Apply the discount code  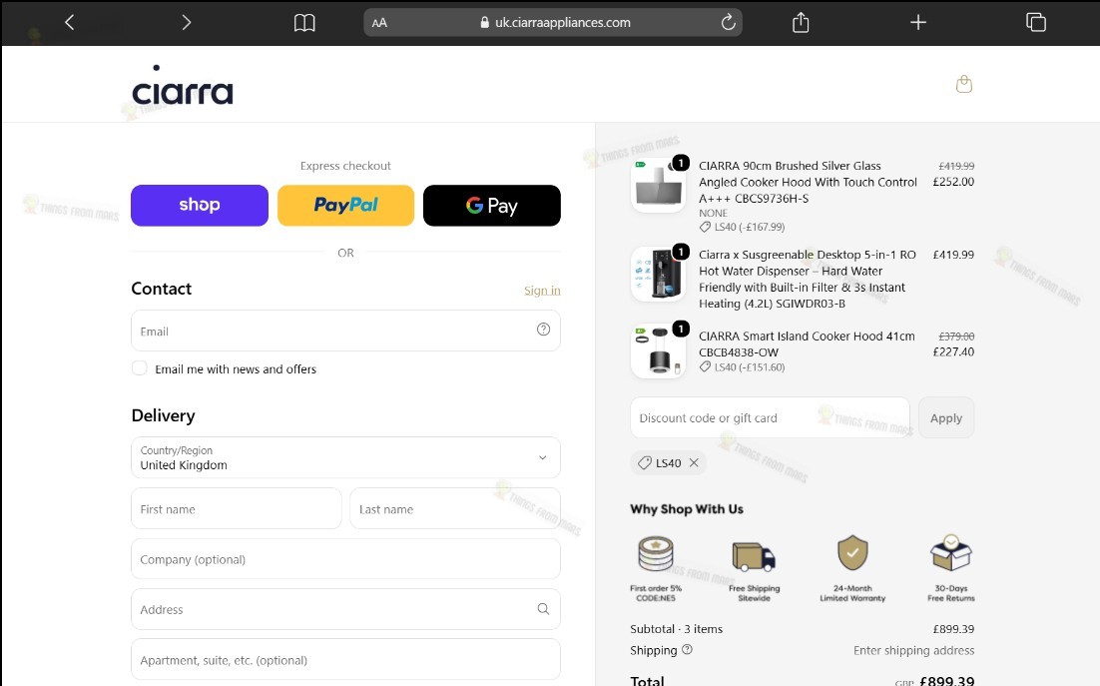pyautogui.click(x=945, y=417)
